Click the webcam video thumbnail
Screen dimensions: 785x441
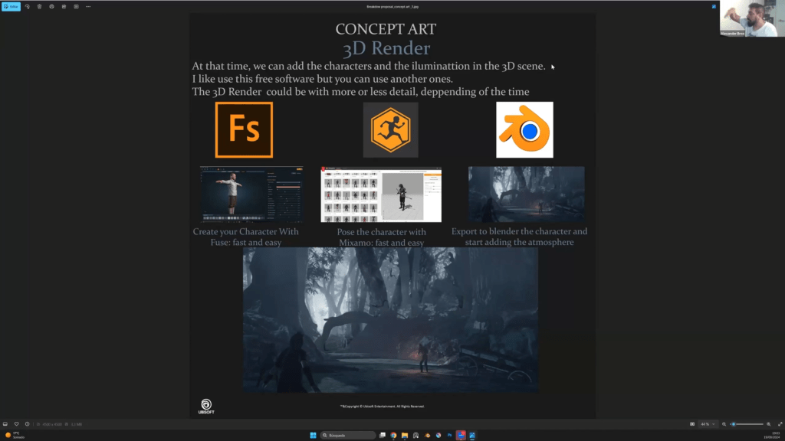coord(752,18)
